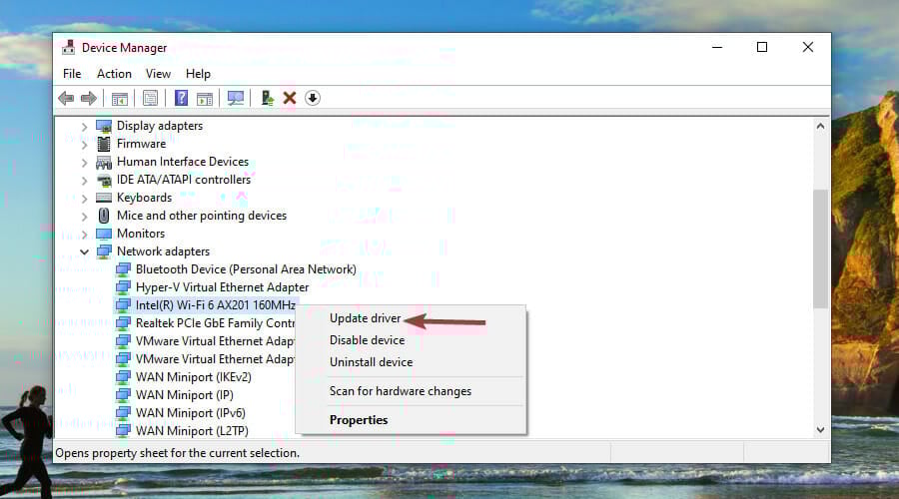The height and width of the screenshot is (499, 899).
Task: Choose Update driver from context menu
Action: pyautogui.click(x=365, y=318)
